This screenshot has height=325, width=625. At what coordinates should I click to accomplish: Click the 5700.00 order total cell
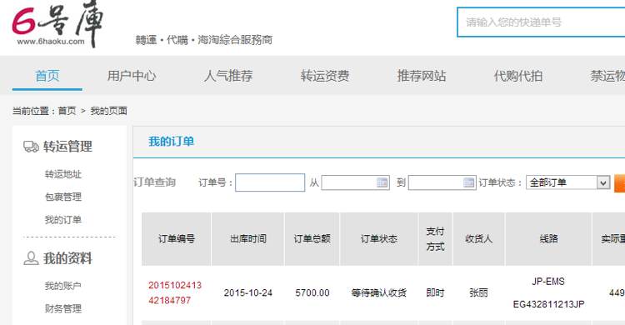(312, 293)
